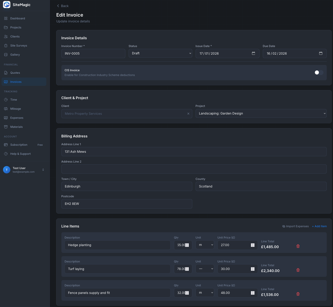Viewport: 333px width, 307px height.
Task: Open the Gallery page
Action: 15,54
